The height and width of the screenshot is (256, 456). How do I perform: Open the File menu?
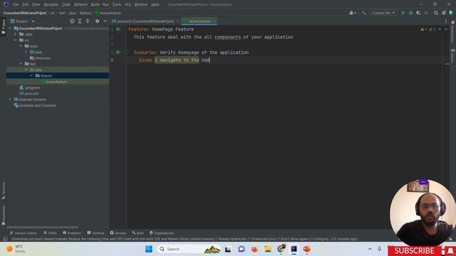point(16,4)
